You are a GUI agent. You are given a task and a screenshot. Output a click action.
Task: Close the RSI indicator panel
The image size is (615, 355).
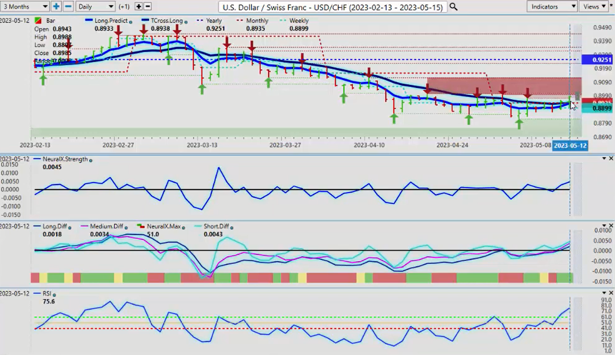[611, 293]
